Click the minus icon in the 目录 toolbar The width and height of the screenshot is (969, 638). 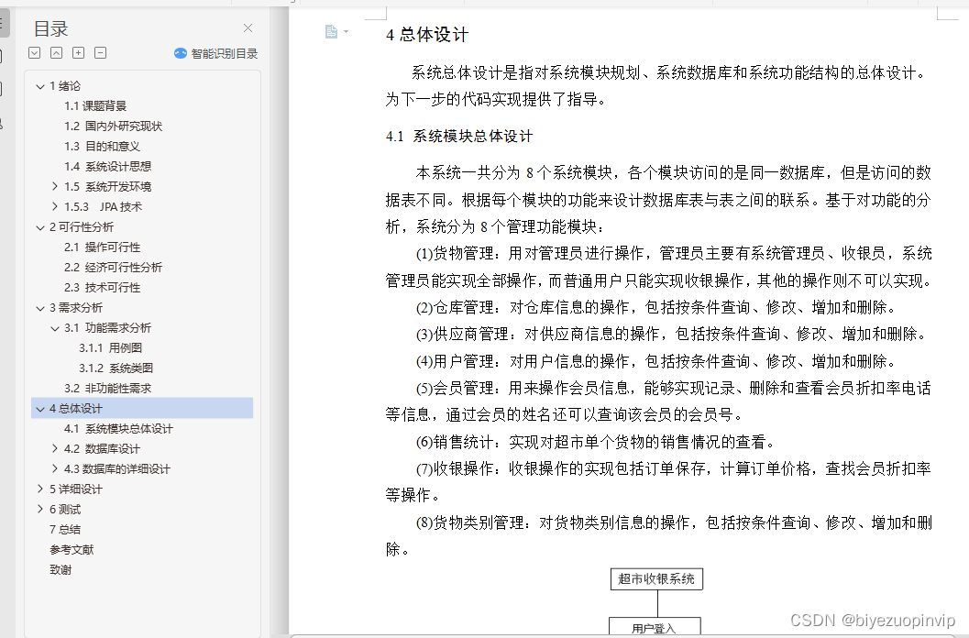pyautogui.click(x=100, y=52)
